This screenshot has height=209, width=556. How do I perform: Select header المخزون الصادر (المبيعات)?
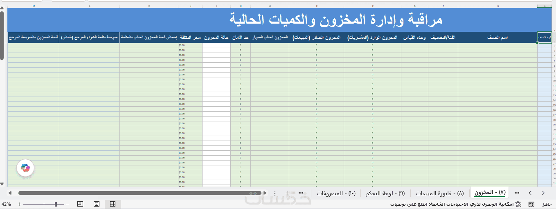click(x=316, y=37)
